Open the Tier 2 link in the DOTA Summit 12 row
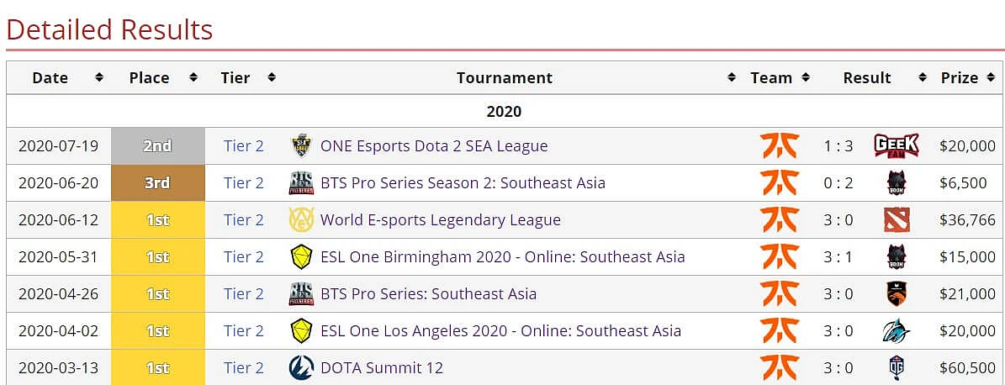The height and width of the screenshot is (385, 1005). click(x=244, y=367)
